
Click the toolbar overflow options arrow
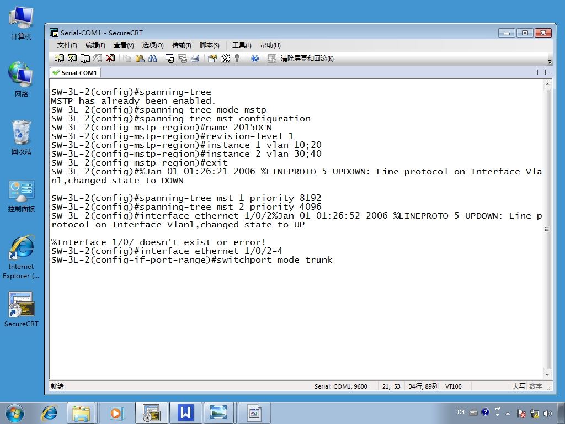pos(550,61)
